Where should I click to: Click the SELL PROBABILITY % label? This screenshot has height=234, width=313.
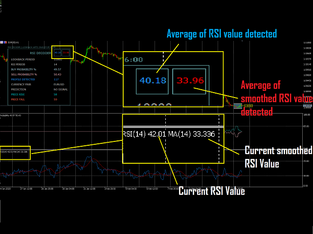(24, 75)
